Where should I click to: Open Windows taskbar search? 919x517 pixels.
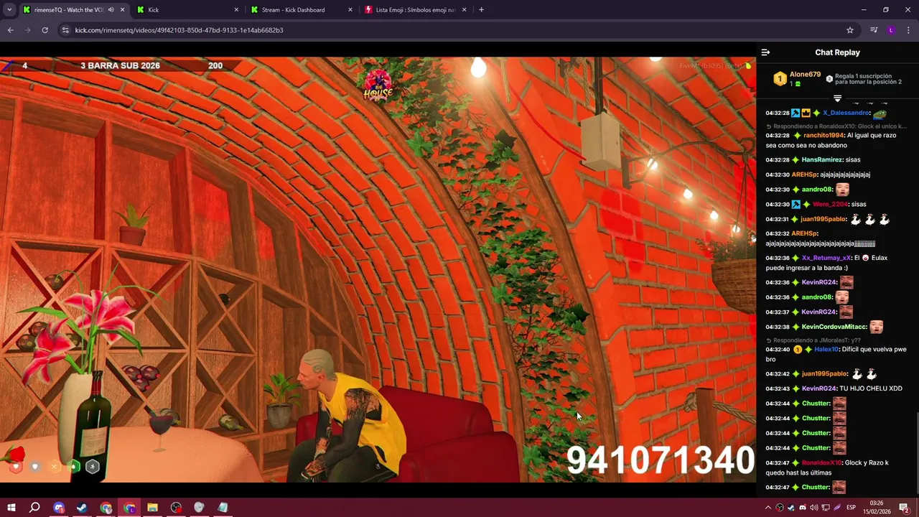[34, 508]
